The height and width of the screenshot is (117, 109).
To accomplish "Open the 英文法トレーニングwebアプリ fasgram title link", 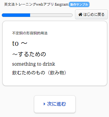I will [x=36, y=4].
